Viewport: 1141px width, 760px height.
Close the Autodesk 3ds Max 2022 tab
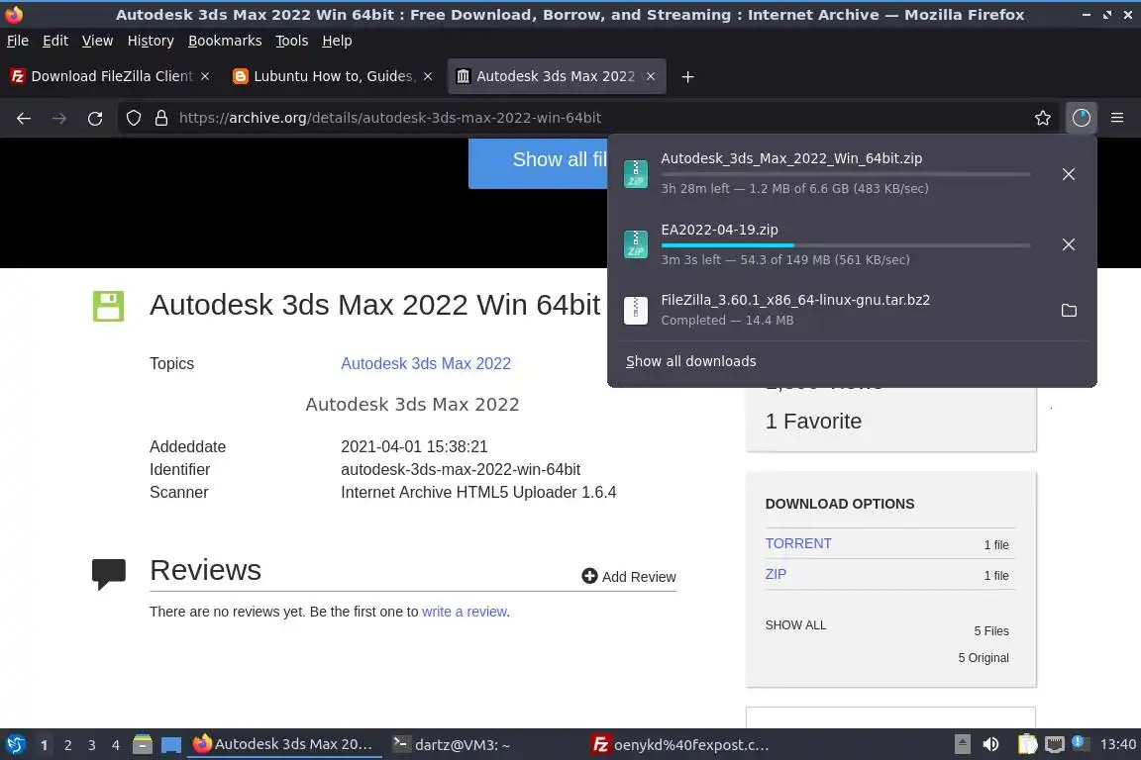point(651,76)
